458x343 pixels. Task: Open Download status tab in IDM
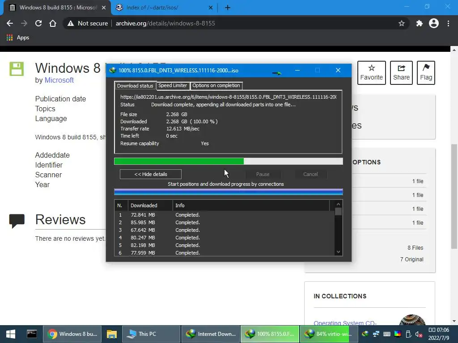[x=135, y=86]
